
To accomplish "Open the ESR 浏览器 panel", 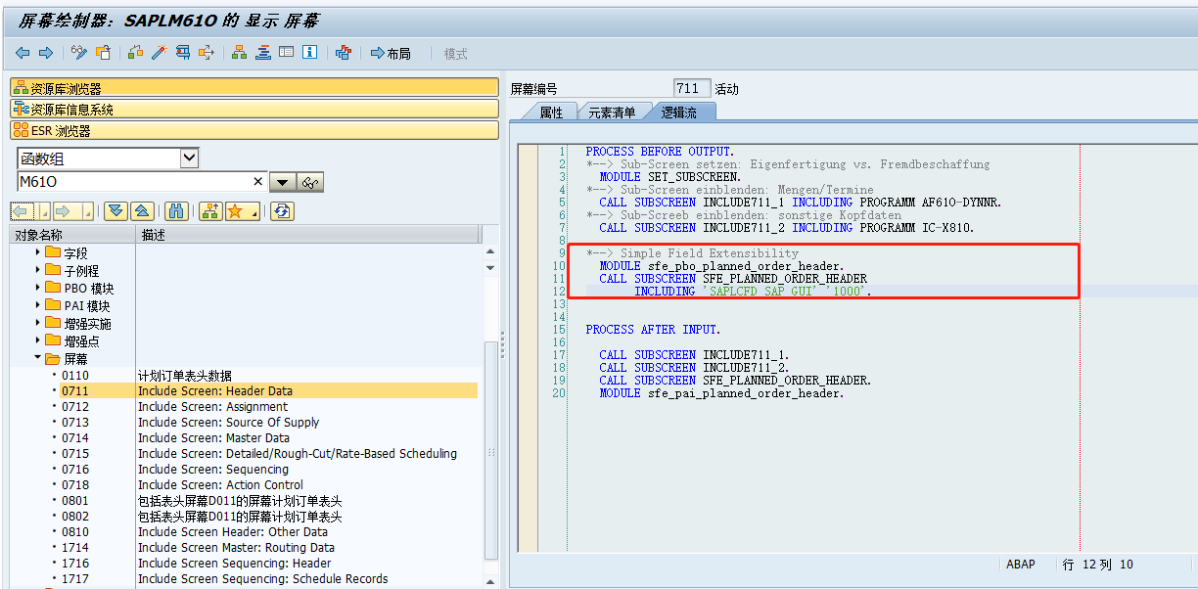I will [x=59, y=129].
